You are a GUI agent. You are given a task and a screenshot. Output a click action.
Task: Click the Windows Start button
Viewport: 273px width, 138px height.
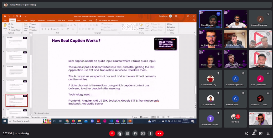tap(5, 121)
